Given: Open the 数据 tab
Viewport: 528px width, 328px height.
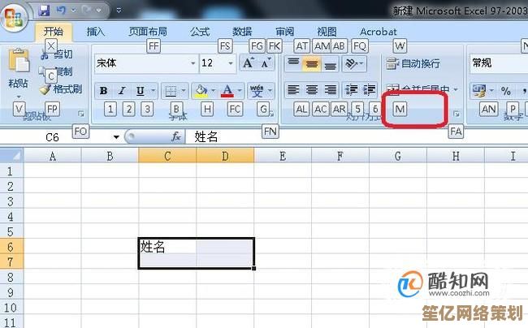Looking at the screenshot, I should tap(242, 32).
